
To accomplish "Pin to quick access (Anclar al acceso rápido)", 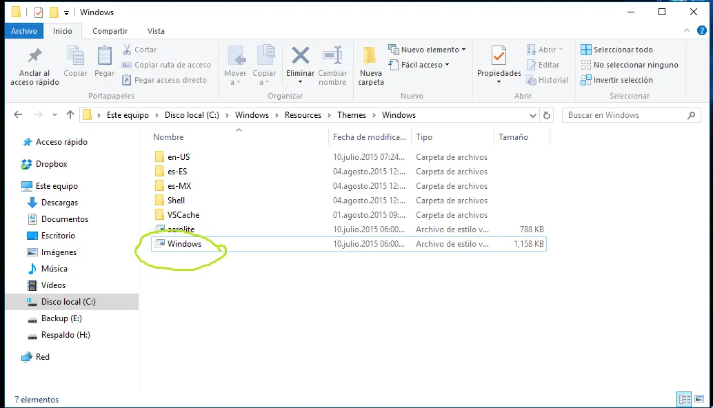I will 34,65.
